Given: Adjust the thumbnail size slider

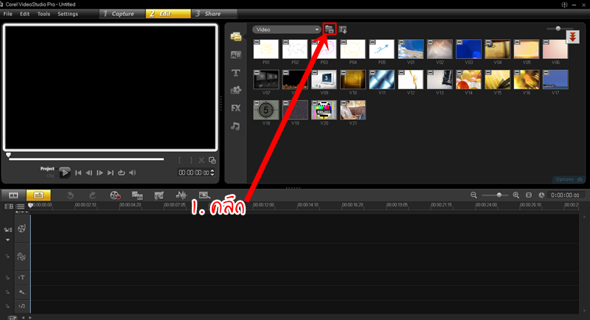Looking at the screenshot, I should pos(558,29).
